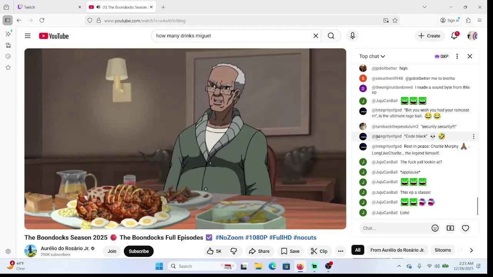Share the video
Screen dimensions: 493x277
(x=259, y=251)
